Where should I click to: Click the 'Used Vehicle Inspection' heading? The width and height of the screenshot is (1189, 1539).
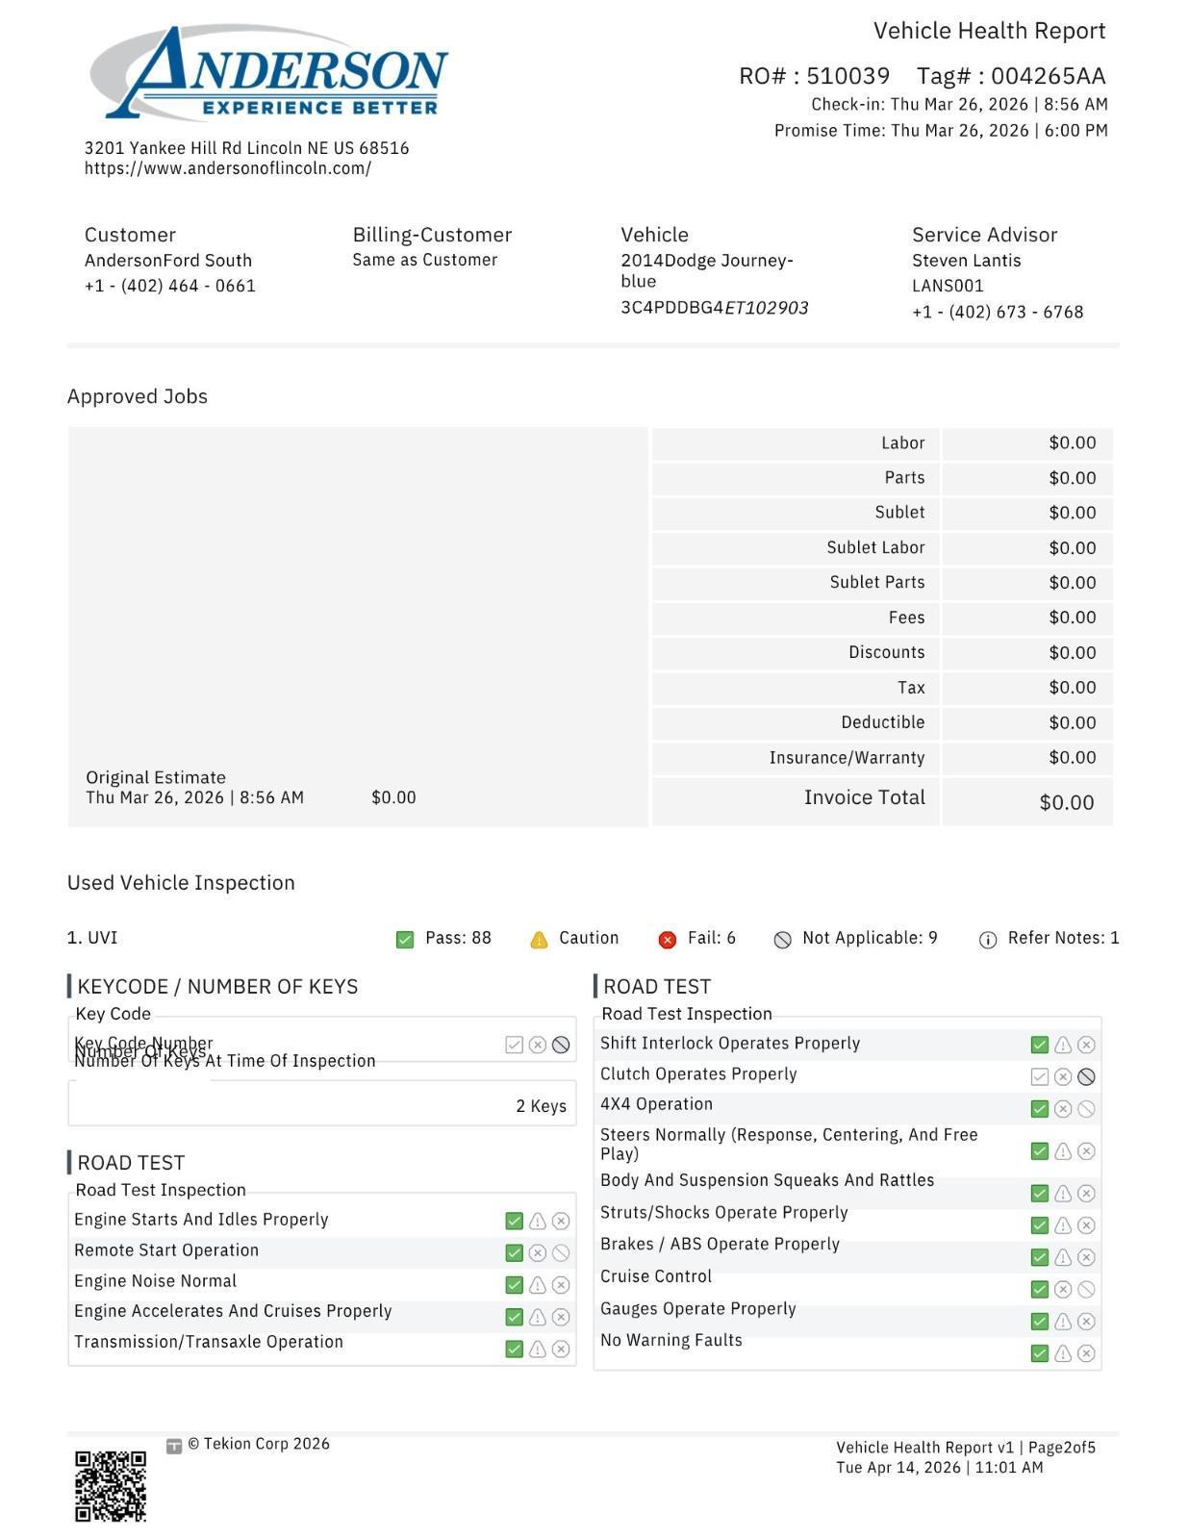(x=181, y=883)
